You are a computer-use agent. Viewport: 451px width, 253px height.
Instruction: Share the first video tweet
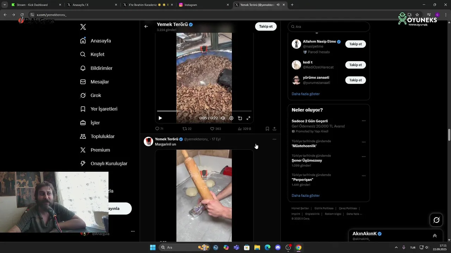(x=274, y=129)
